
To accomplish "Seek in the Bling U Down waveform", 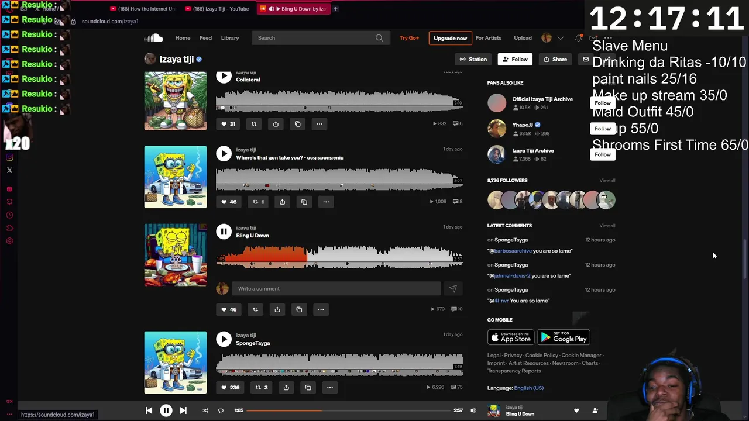I will click(x=339, y=257).
